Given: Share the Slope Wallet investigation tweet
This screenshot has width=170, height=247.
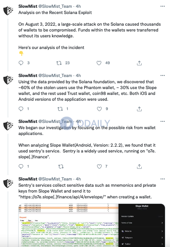Looking at the screenshot, I should point(139,166).
